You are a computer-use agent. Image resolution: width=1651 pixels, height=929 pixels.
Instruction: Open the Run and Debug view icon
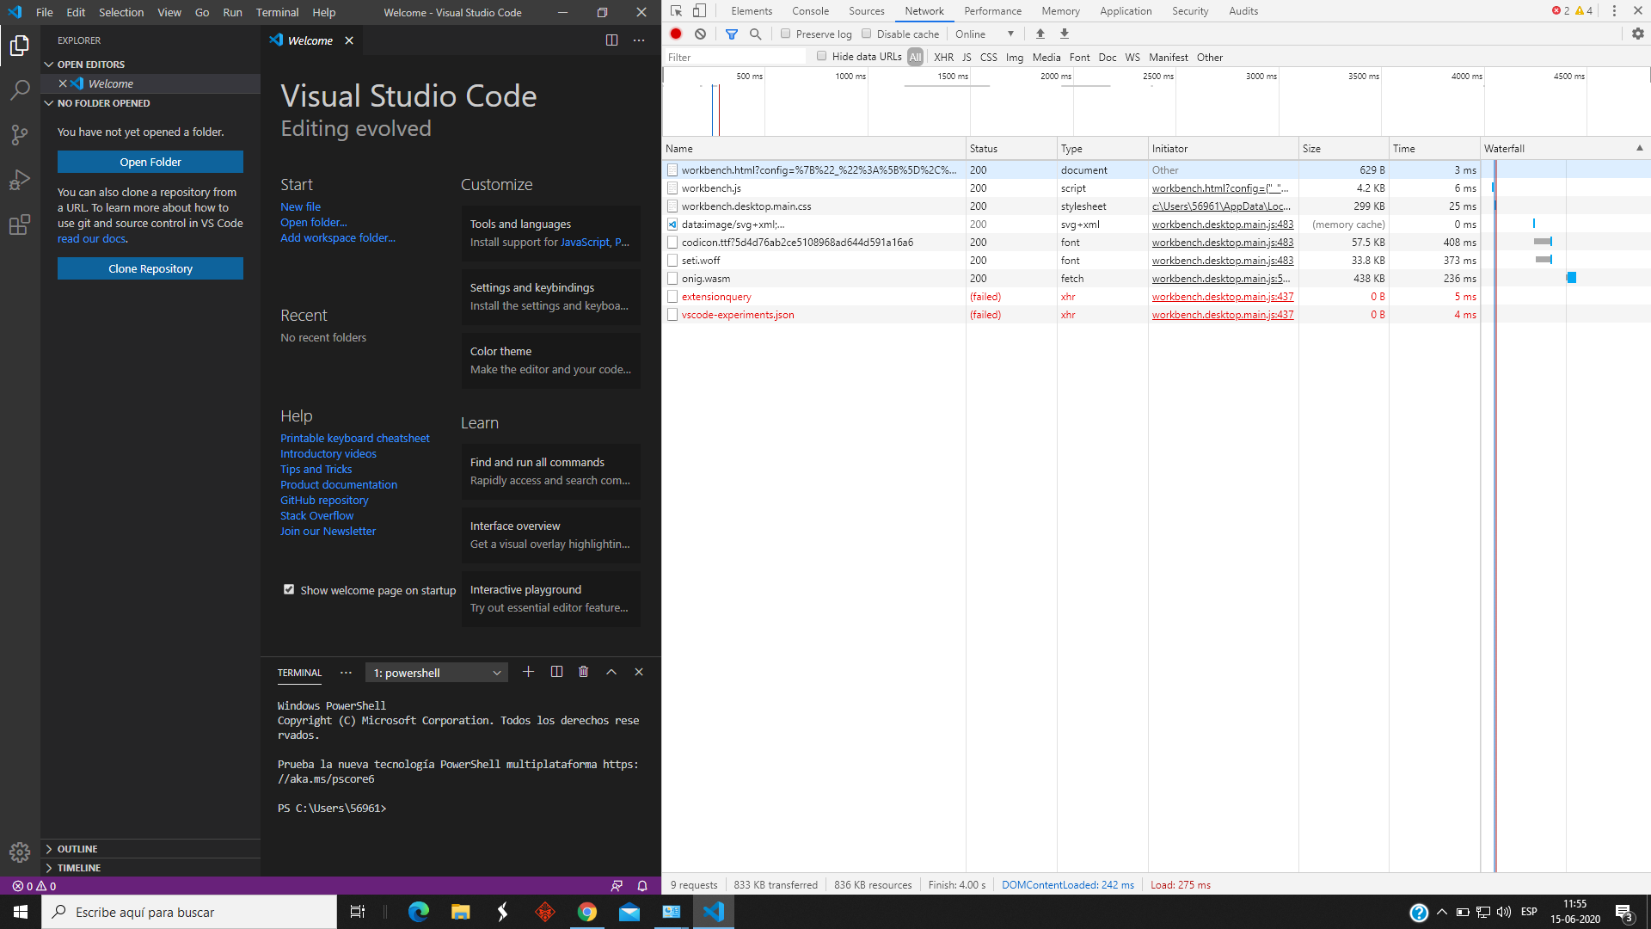(x=20, y=180)
